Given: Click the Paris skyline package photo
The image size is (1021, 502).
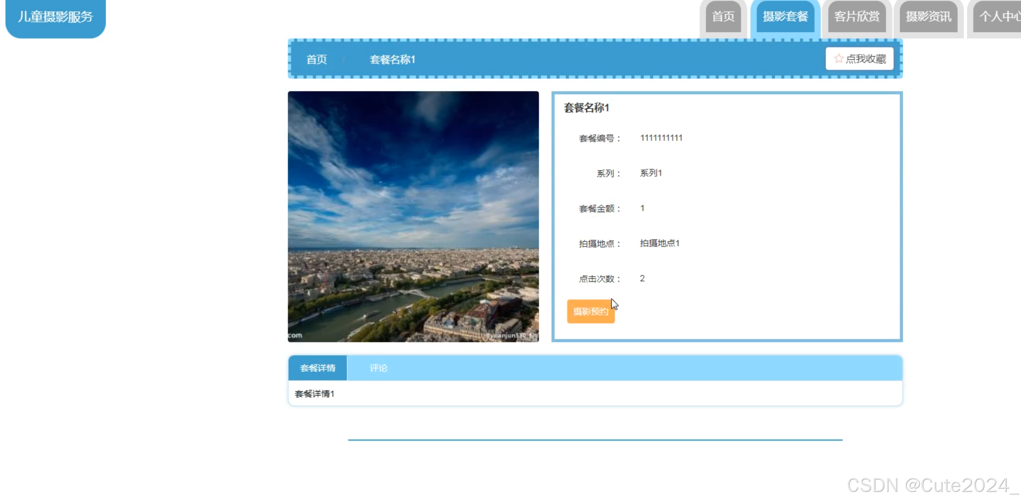Looking at the screenshot, I should click(x=413, y=216).
